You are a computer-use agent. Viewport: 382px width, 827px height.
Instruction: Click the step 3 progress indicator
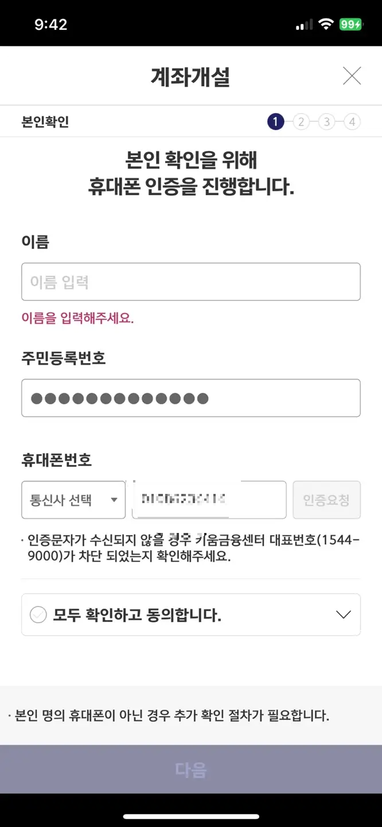[326, 122]
